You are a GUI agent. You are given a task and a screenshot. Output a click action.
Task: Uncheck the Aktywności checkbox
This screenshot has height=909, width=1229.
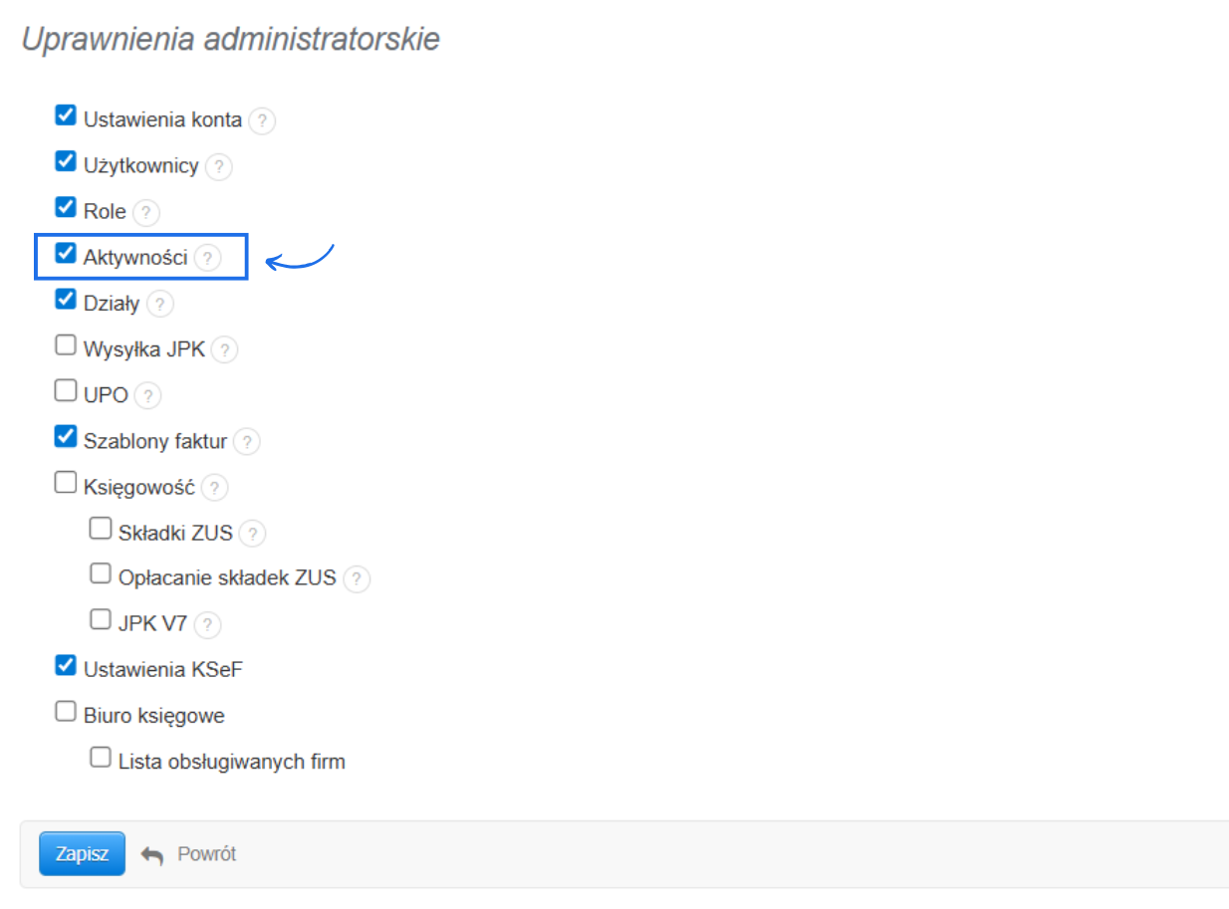pos(66,254)
